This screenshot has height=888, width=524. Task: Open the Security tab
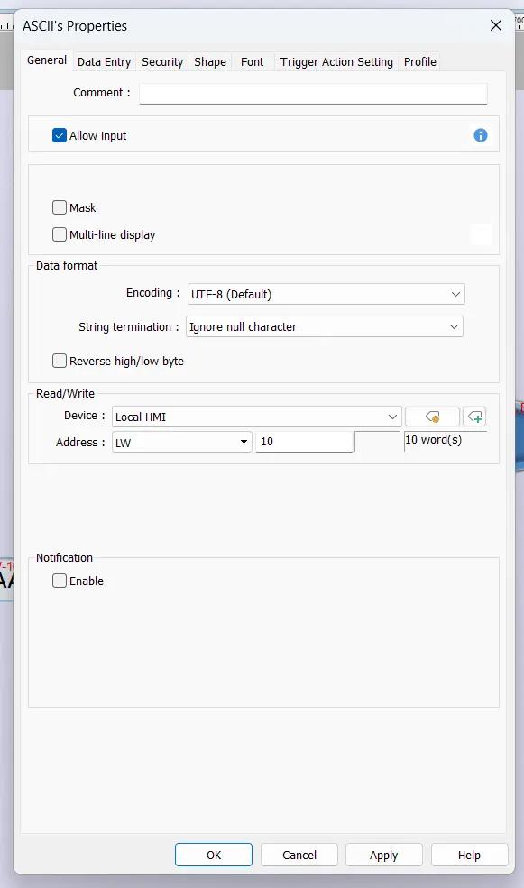162,61
